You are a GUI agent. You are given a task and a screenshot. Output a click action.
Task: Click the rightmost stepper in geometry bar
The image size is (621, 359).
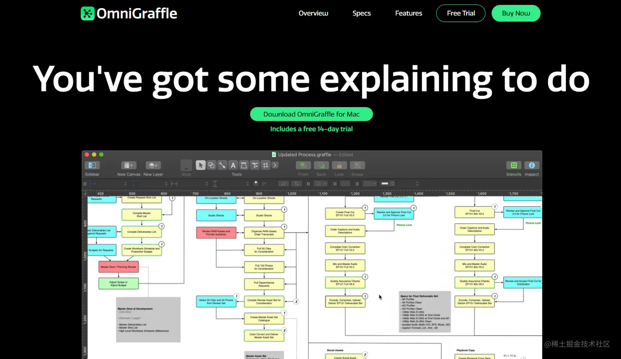pyautogui.click(x=417, y=184)
